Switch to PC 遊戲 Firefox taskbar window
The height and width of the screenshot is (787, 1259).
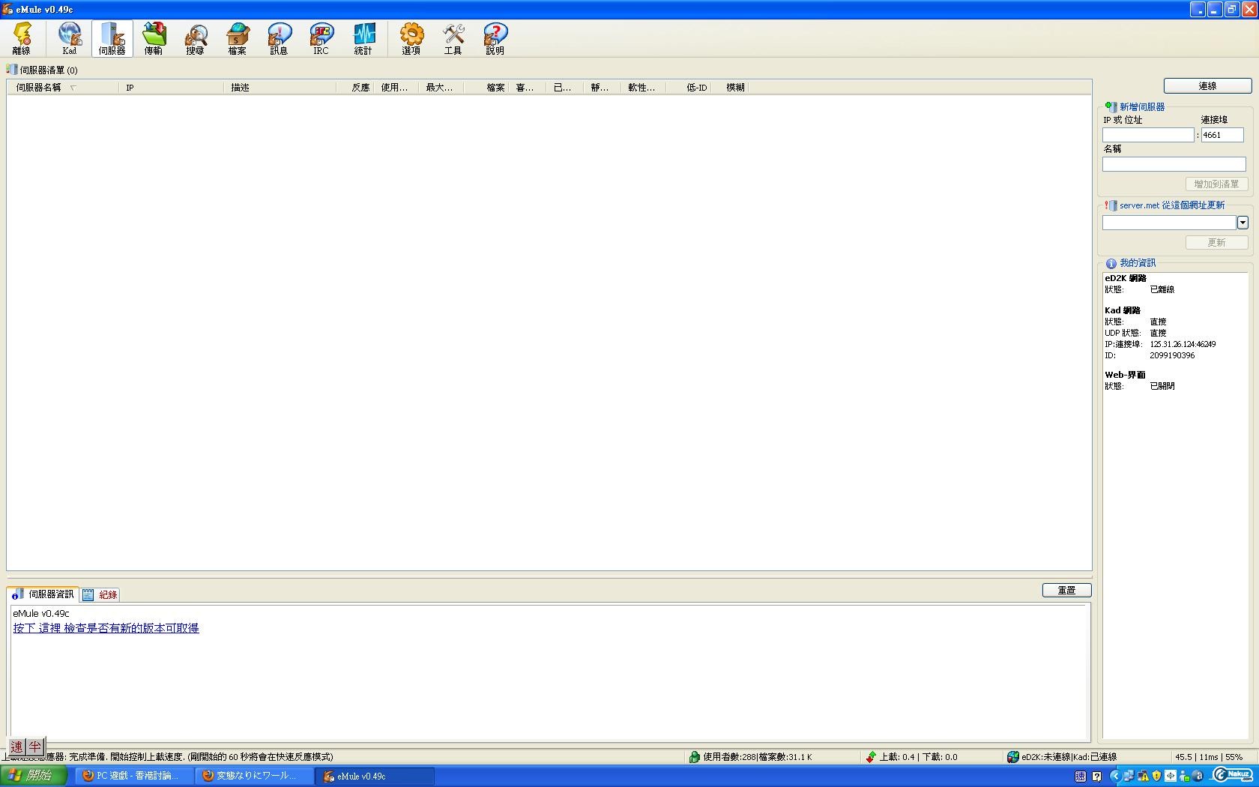click(135, 777)
